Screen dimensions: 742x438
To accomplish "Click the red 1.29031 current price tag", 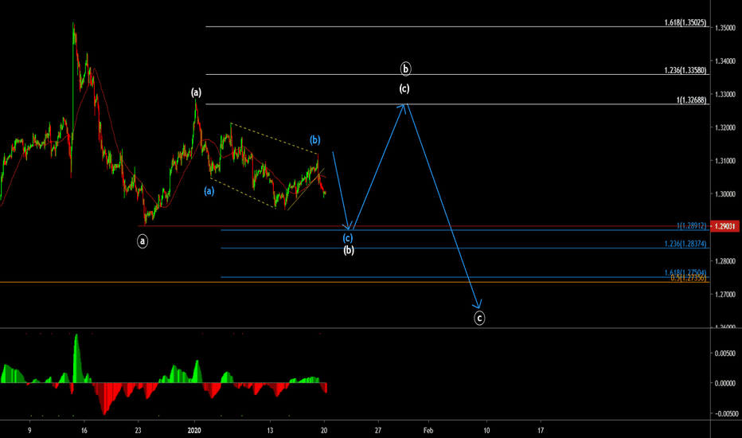I will (723, 227).
